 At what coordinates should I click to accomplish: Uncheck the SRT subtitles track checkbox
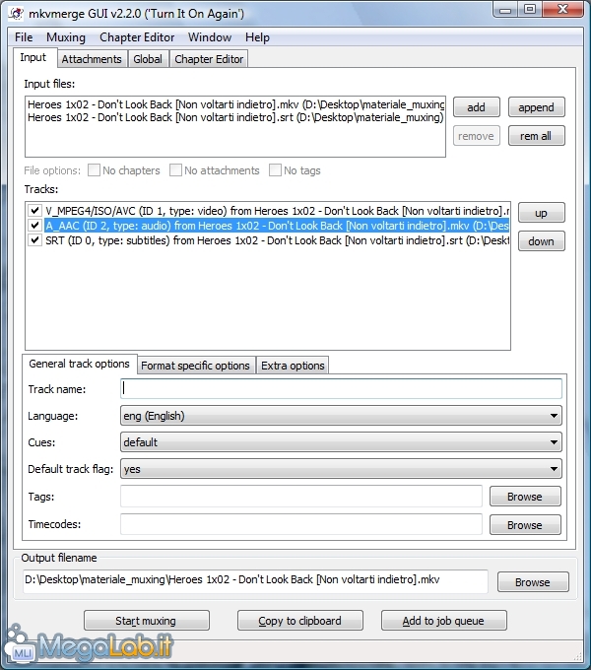point(34,240)
